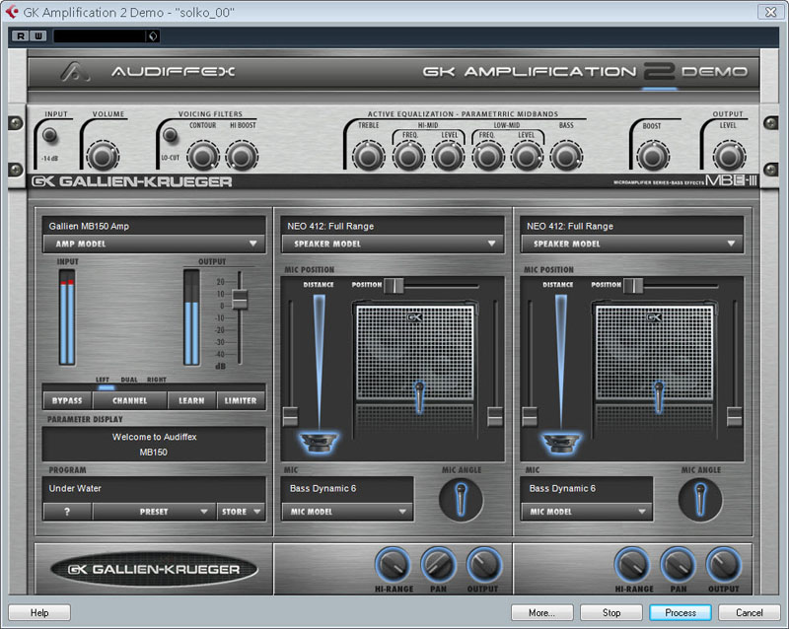Click the left Hi-Range knob
789x629 pixels.
393,565
